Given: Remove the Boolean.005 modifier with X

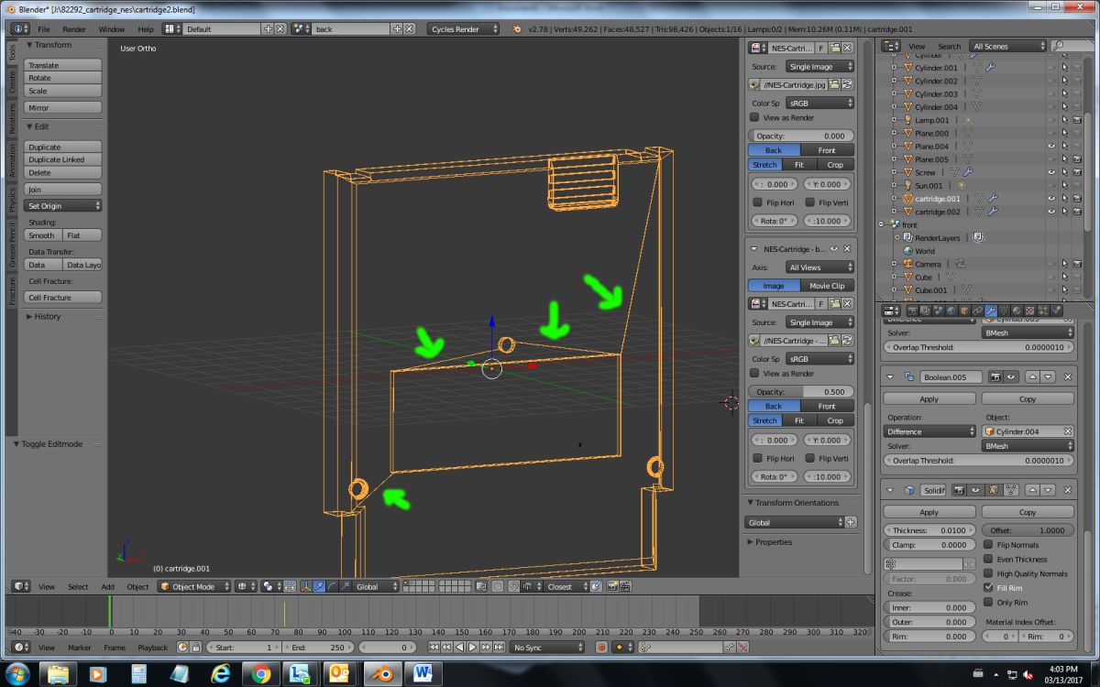Looking at the screenshot, I should pyautogui.click(x=1068, y=376).
